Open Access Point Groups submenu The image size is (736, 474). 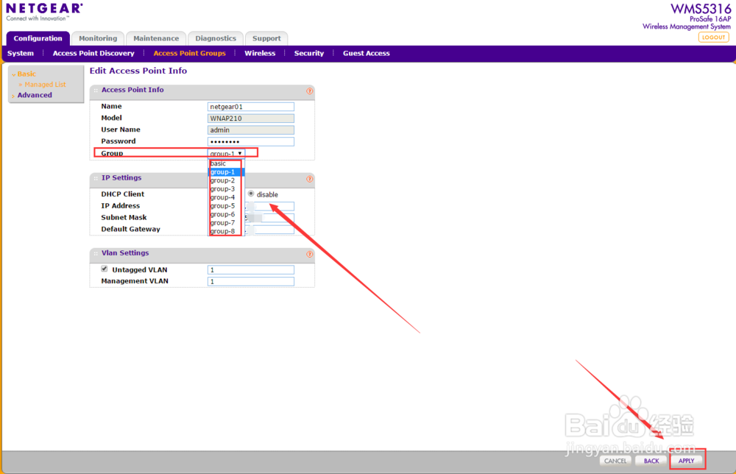click(x=189, y=53)
